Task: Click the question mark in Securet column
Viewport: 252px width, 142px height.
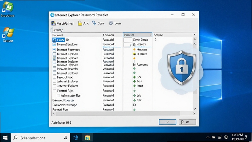Action: (x=155, y=40)
